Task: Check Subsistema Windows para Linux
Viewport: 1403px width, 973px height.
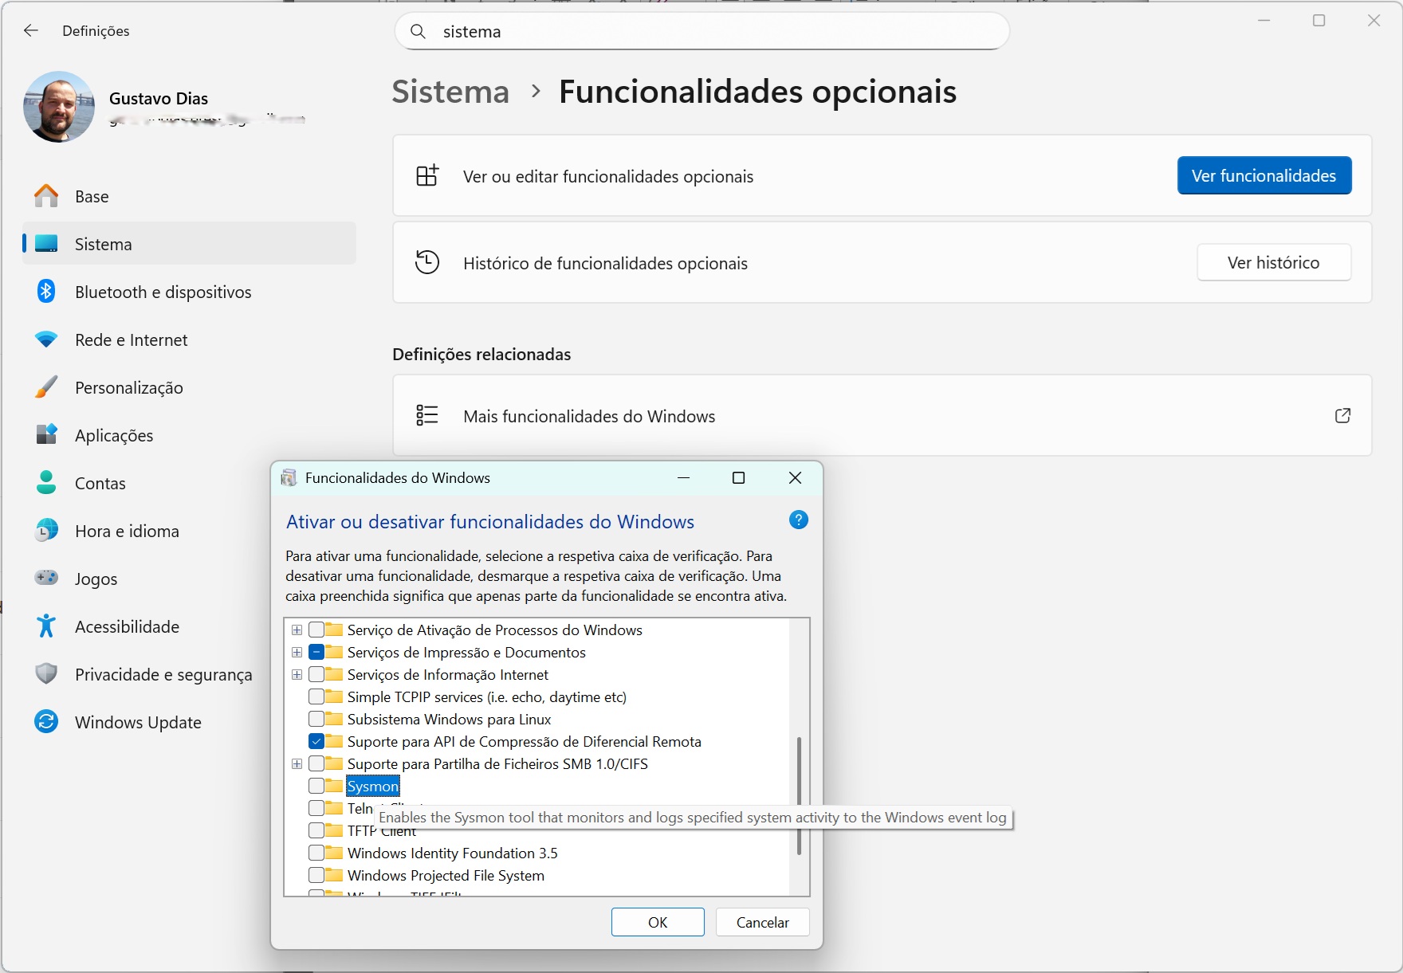Action: [x=316, y=720]
